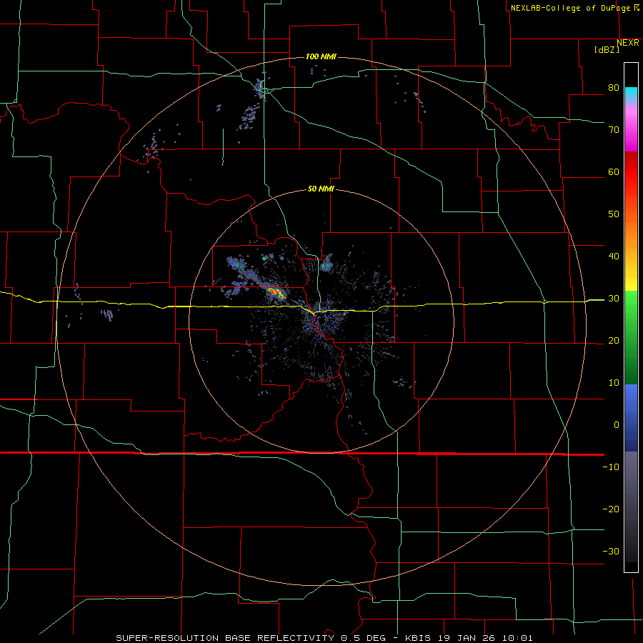Click the green echo just north of radar
The image size is (643, 643).
tap(327, 266)
